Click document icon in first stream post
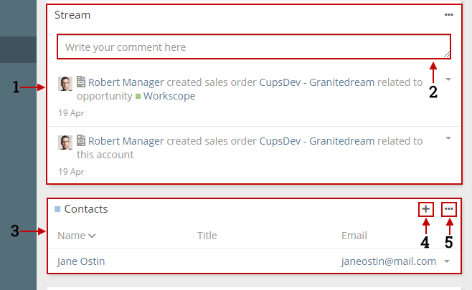 (80, 82)
